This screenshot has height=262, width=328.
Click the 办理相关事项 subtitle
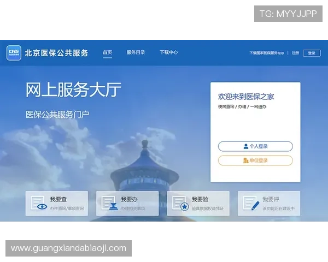click(133, 209)
